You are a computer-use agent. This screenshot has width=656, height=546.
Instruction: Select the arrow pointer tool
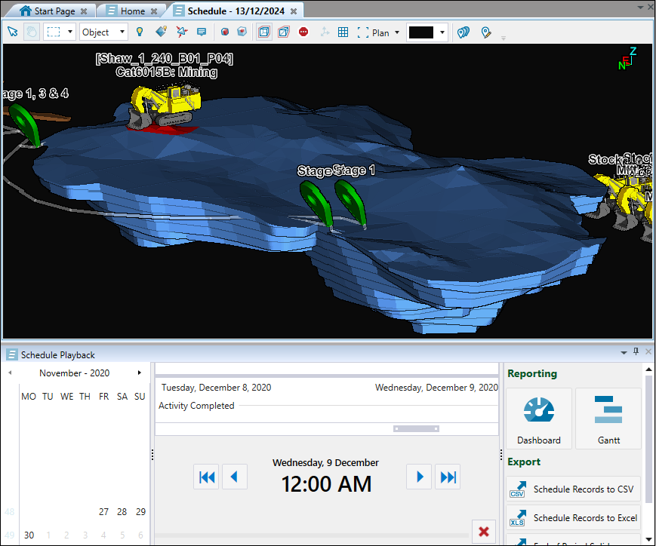(x=12, y=32)
